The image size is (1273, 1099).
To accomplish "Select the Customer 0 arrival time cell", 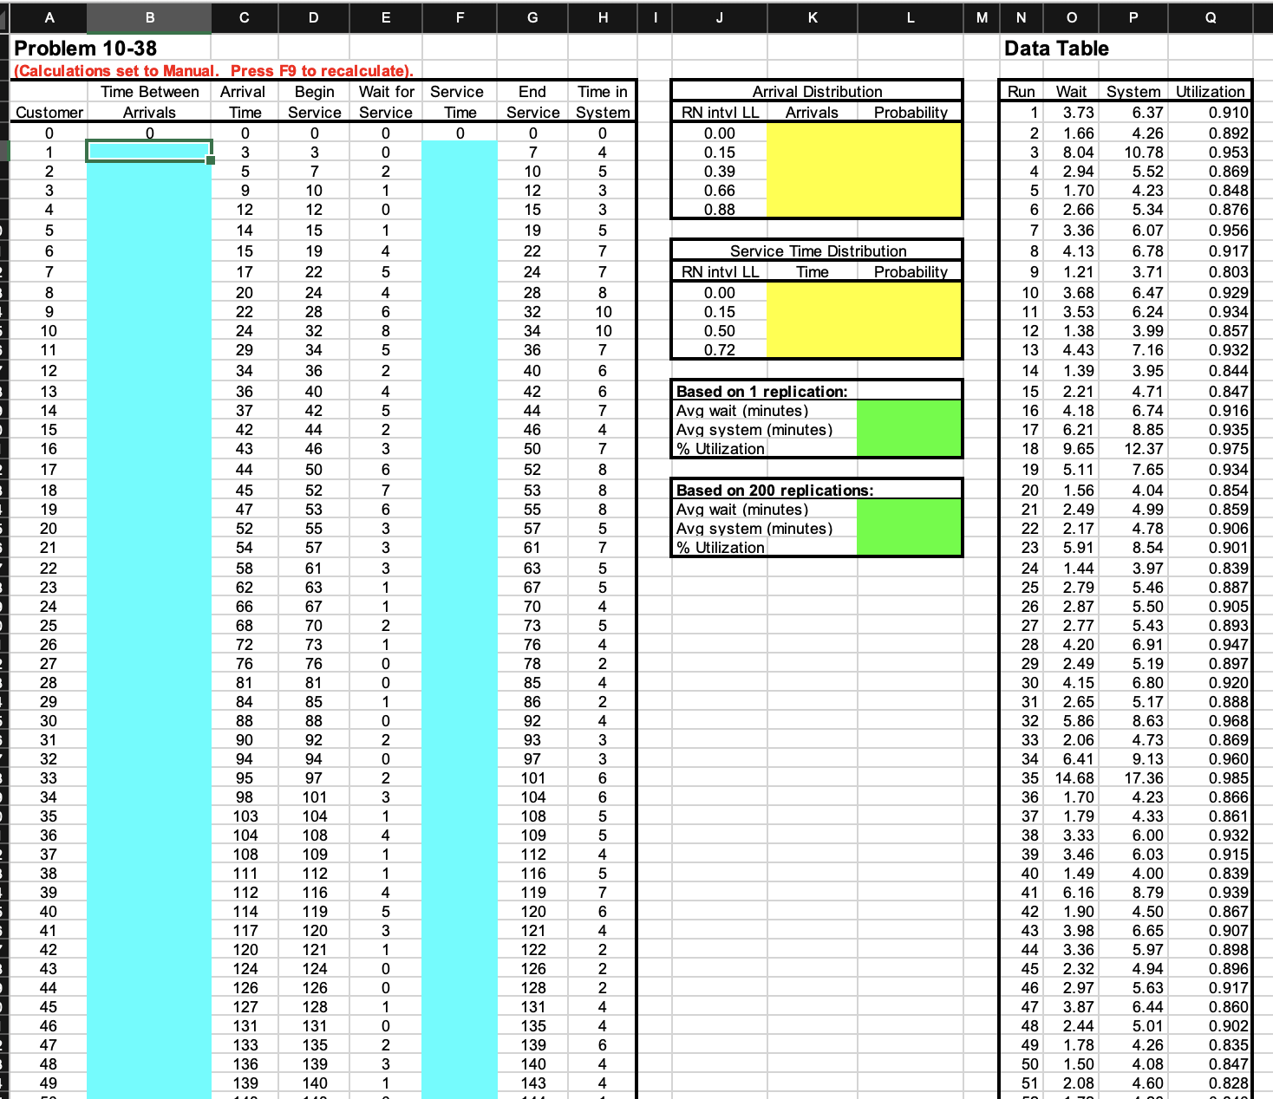I will pos(244,133).
